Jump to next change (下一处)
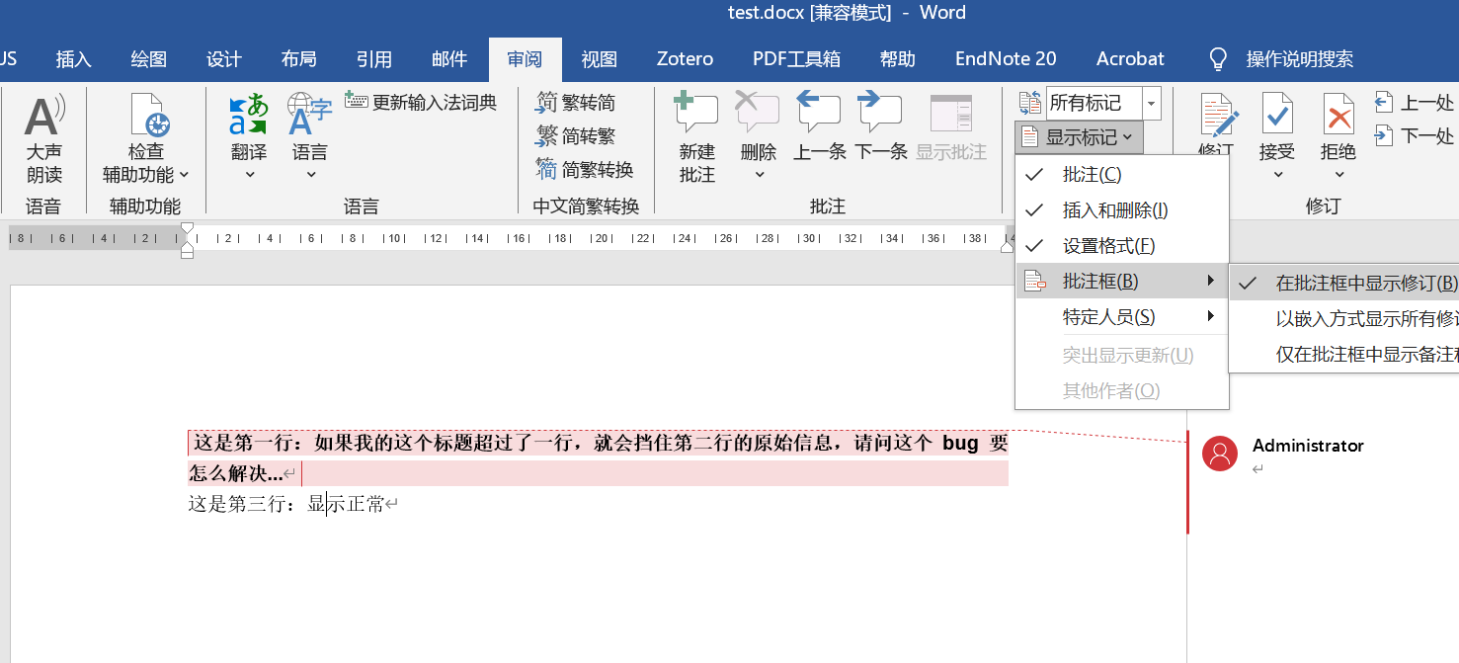Viewport: 1459px width, 663px height. click(x=1414, y=135)
